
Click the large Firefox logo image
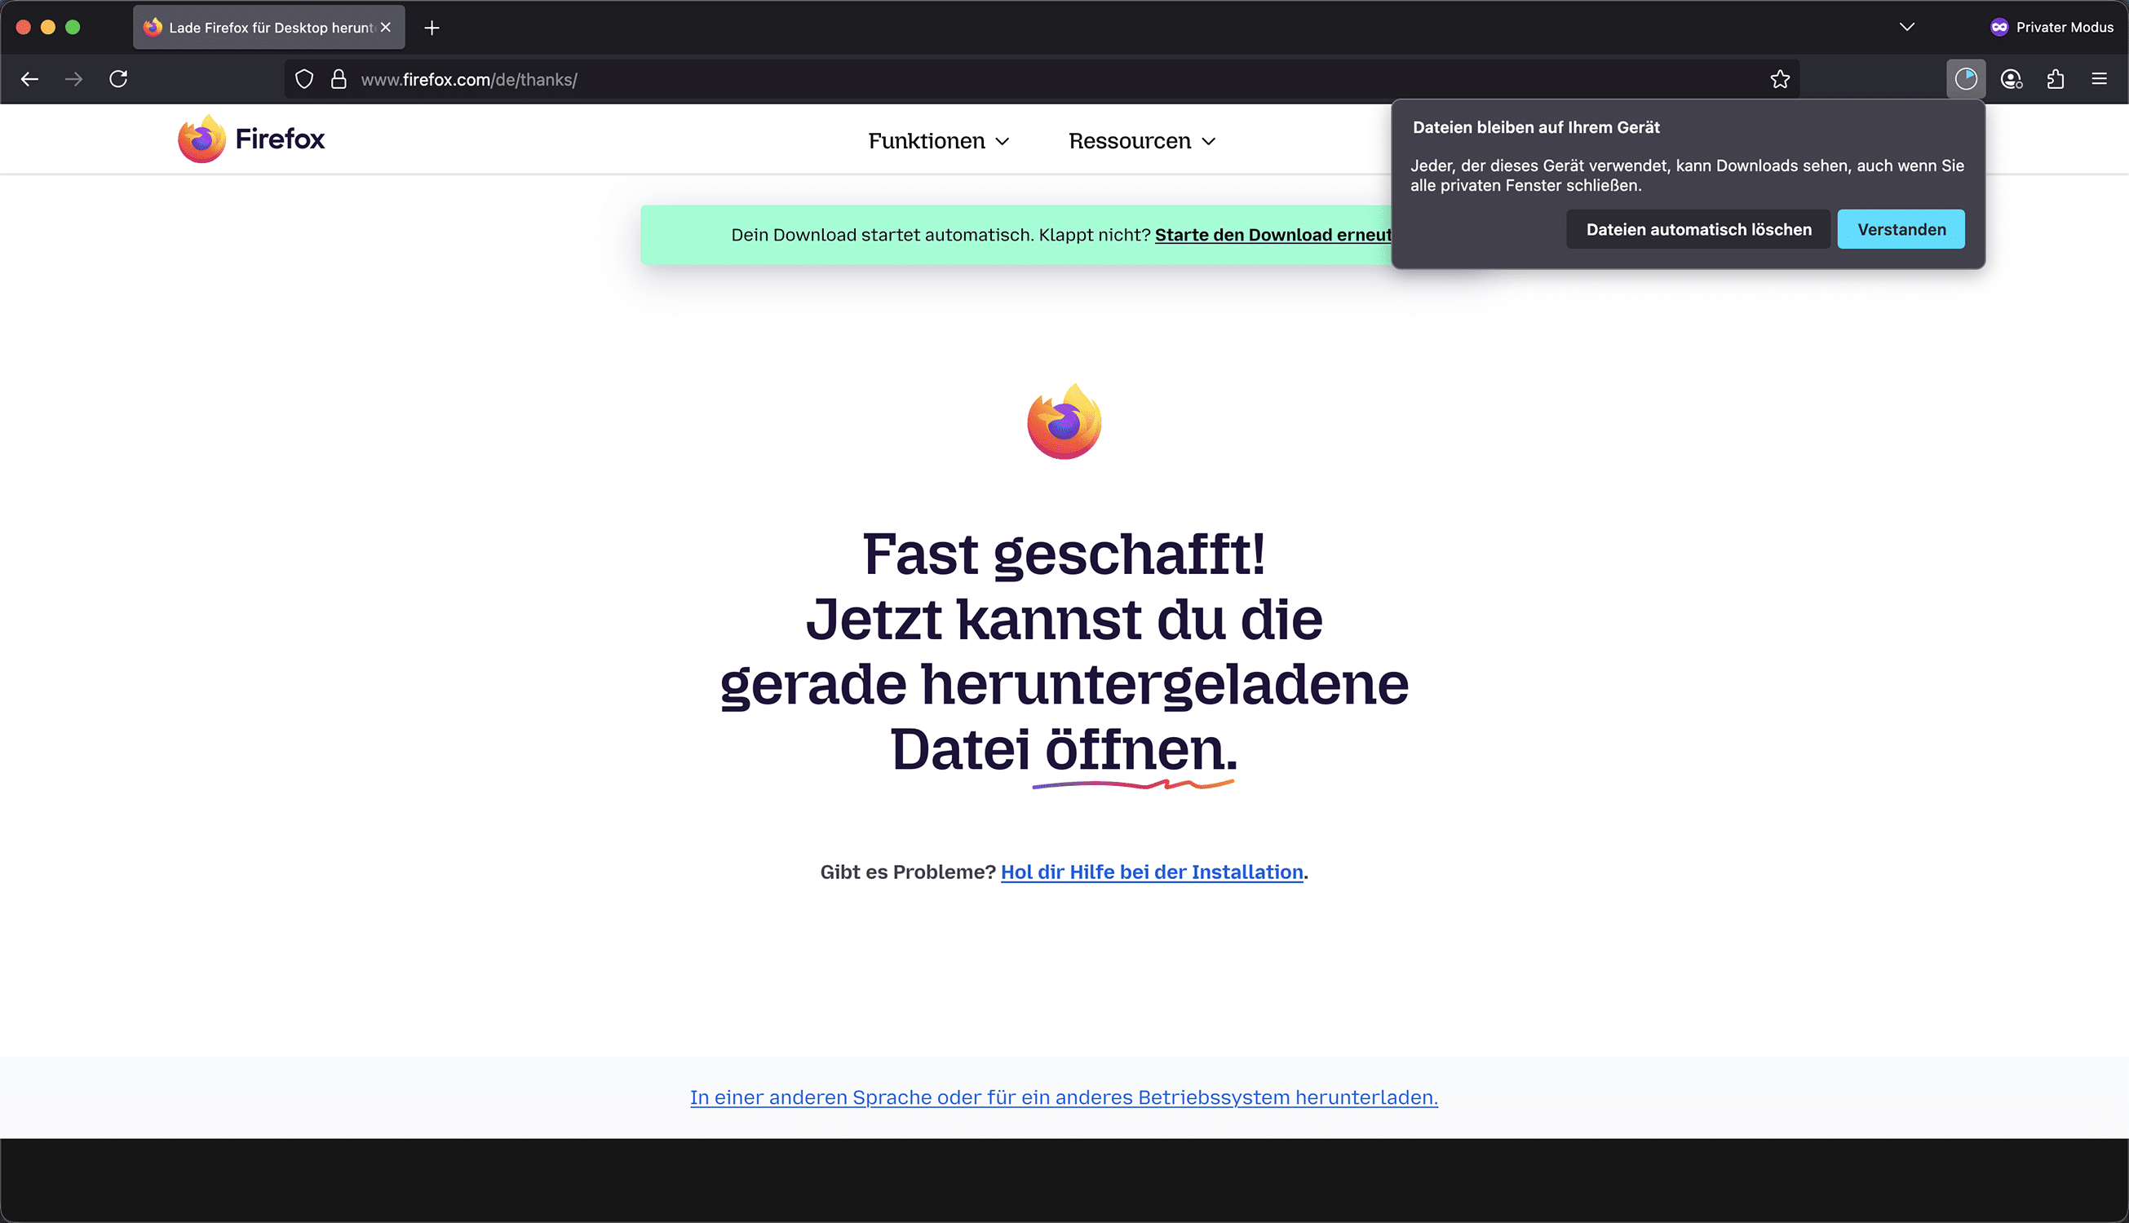pyautogui.click(x=1064, y=422)
